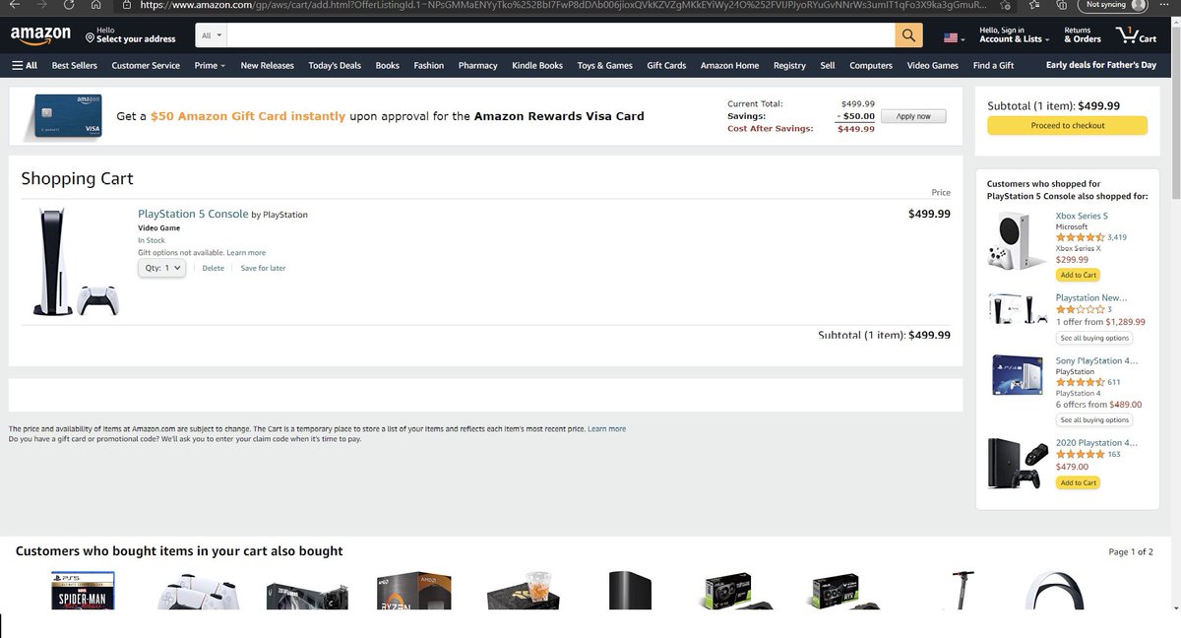
Task: Open Sell nav item
Action: (828, 66)
